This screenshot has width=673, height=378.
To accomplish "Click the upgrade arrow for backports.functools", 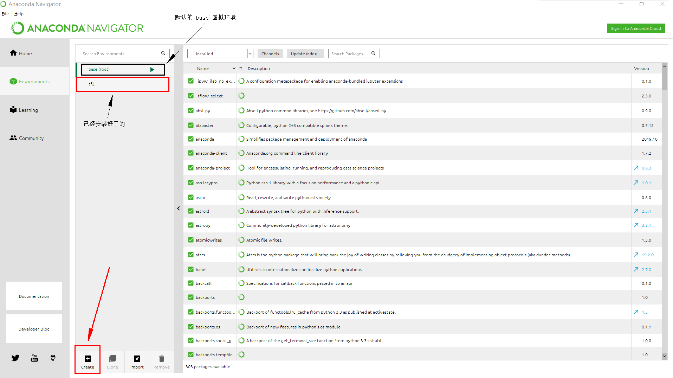I will (x=636, y=312).
